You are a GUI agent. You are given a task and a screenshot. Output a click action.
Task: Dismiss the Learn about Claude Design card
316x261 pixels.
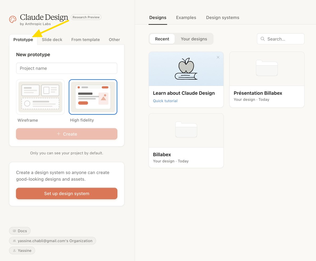(x=218, y=57)
